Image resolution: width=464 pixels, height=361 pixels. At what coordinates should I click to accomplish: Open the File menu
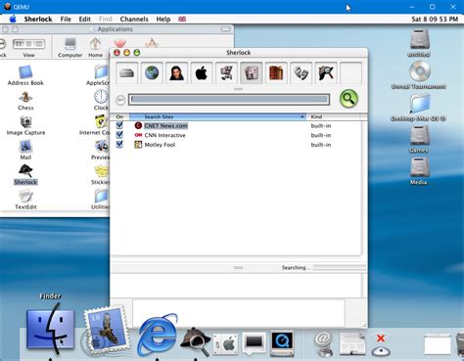pyautogui.click(x=66, y=19)
